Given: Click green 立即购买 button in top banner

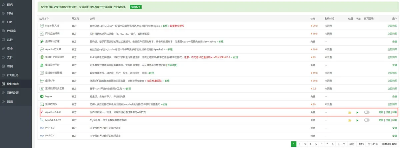Looking at the screenshot, I should tap(135, 7).
